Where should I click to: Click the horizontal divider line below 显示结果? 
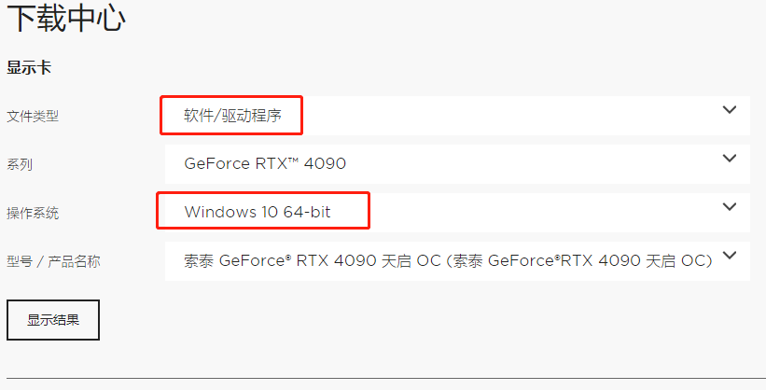(383, 379)
